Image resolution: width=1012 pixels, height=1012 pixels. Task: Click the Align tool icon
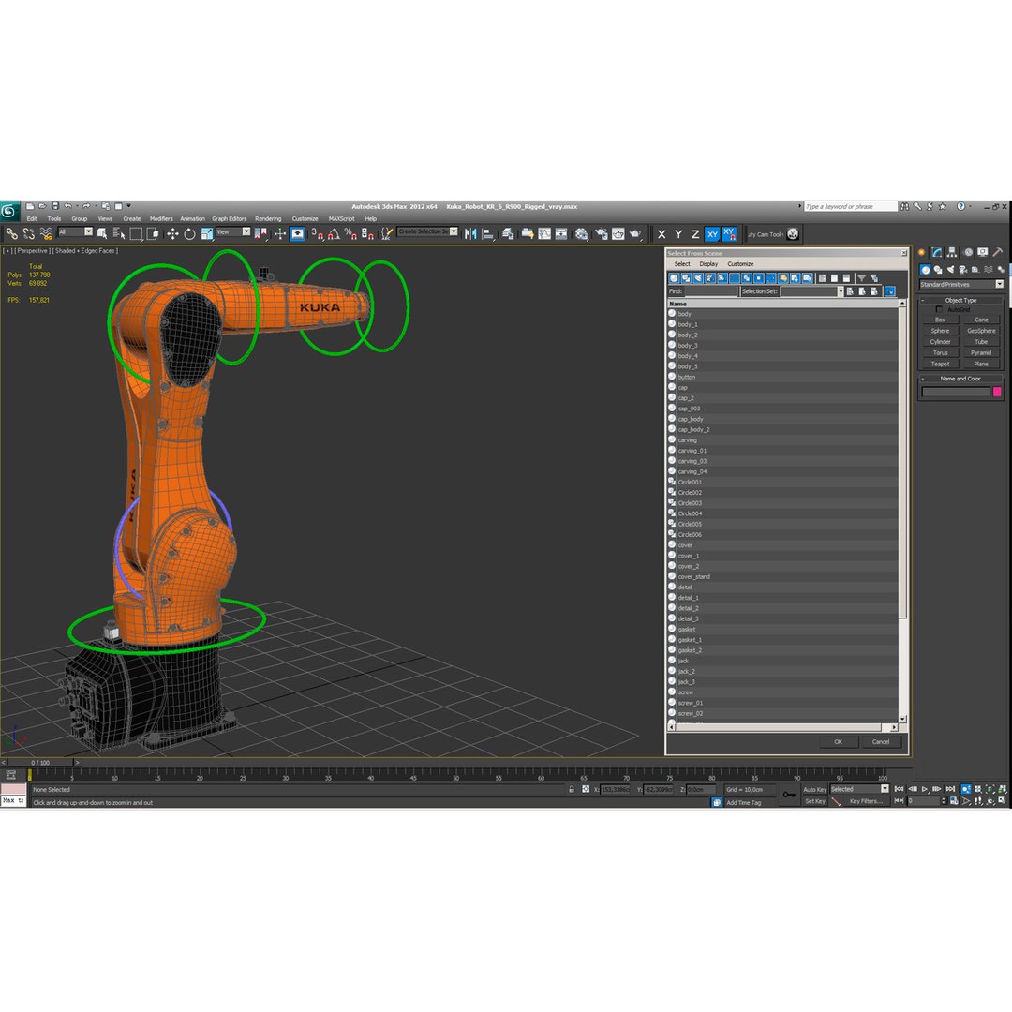pyautogui.click(x=488, y=234)
